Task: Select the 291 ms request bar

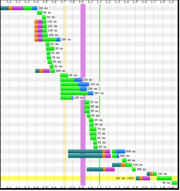Action: pos(74,89)
